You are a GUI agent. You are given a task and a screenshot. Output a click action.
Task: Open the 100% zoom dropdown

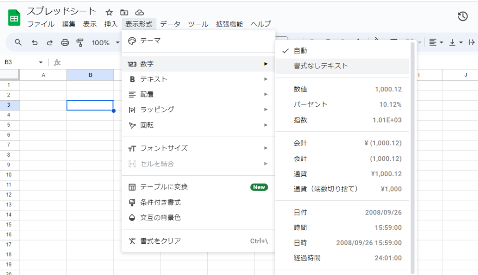[105, 43]
